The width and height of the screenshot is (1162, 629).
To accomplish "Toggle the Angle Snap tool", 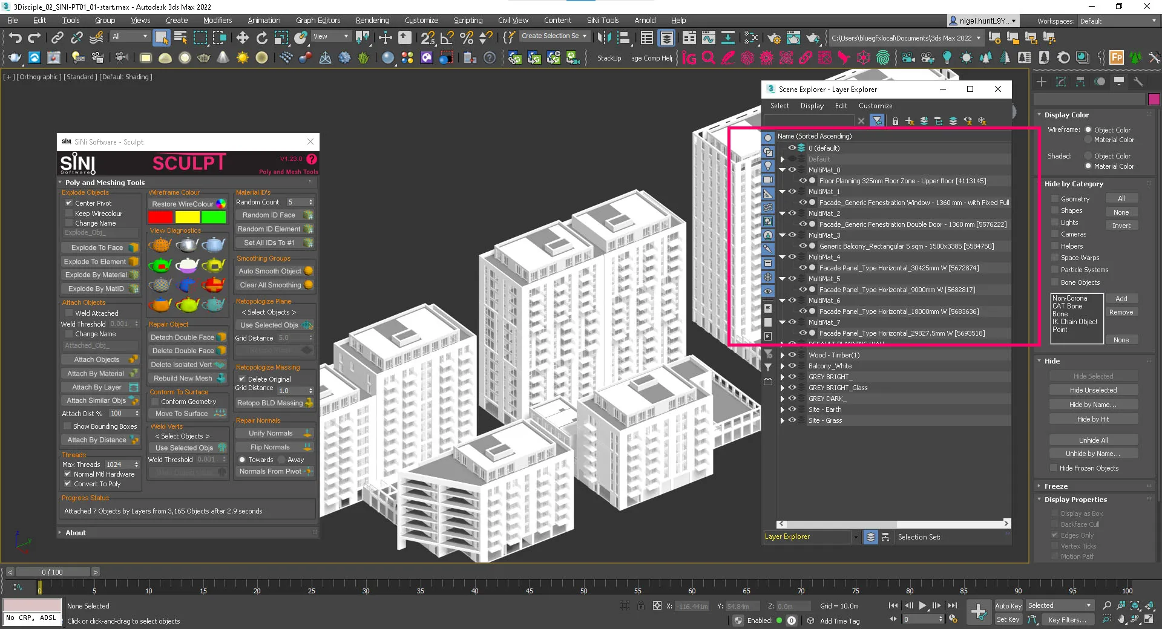I will 447,38.
